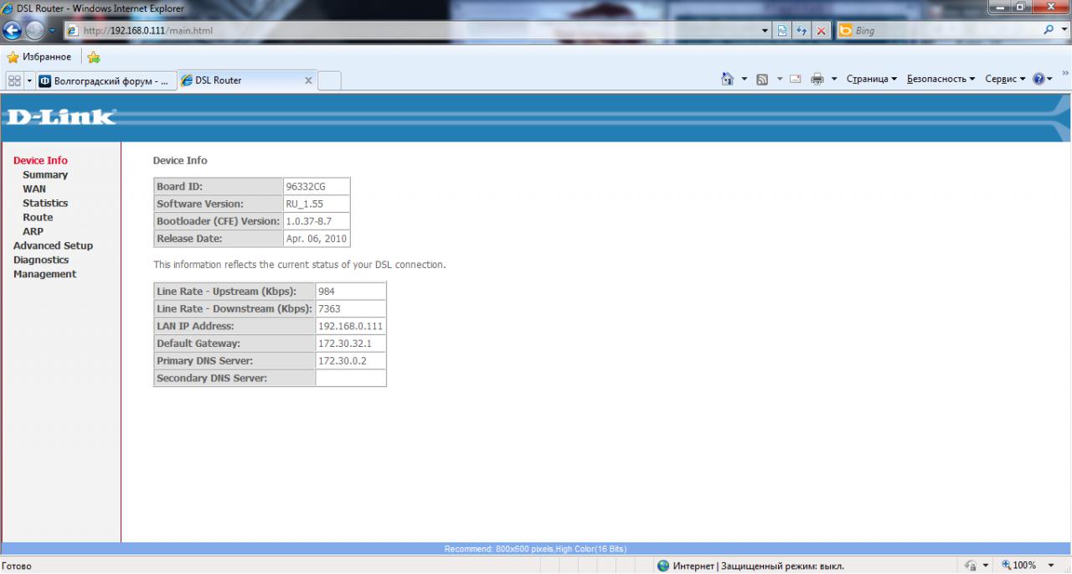
Task: Open the ARP page link
Action: (33, 232)
